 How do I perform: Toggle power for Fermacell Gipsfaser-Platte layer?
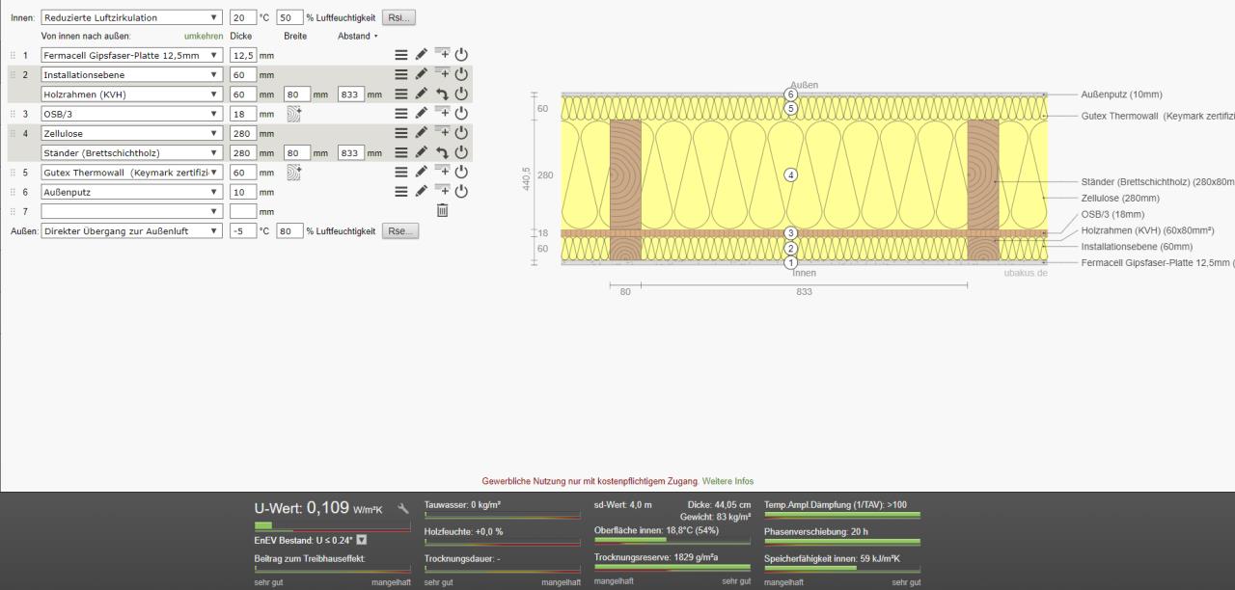(x=461, y=56)
